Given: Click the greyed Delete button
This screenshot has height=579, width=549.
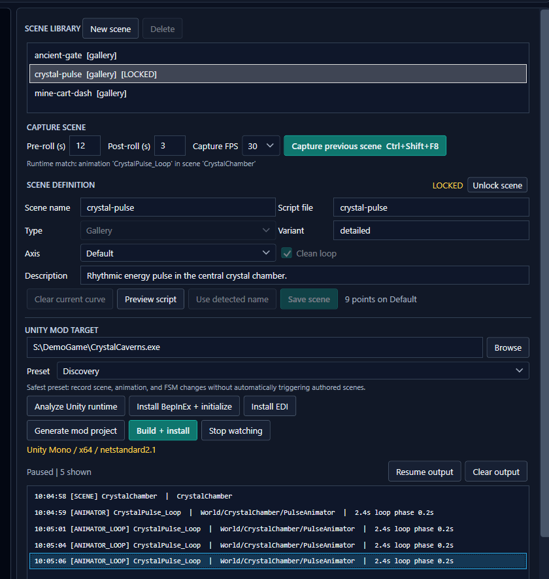Looking at the screenshot, I should point(162,29).
